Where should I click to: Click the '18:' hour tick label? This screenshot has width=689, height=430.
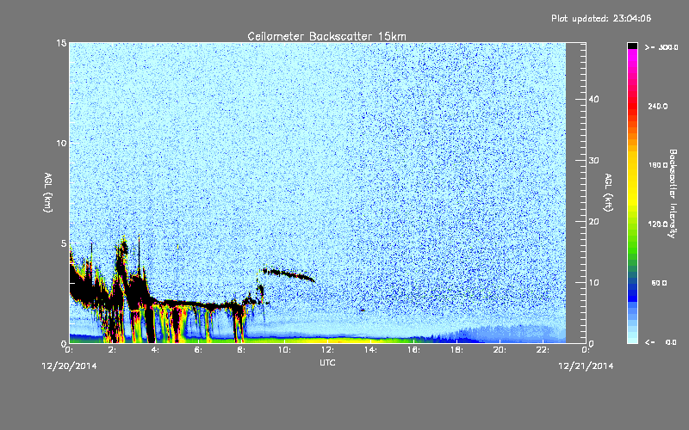point(456,350)
